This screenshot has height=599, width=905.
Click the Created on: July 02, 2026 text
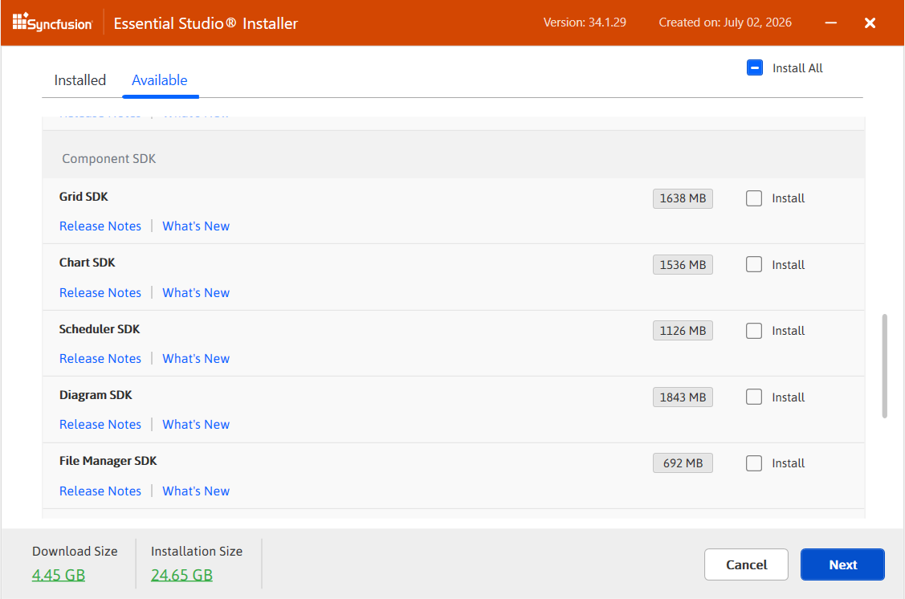click(725, 22)
